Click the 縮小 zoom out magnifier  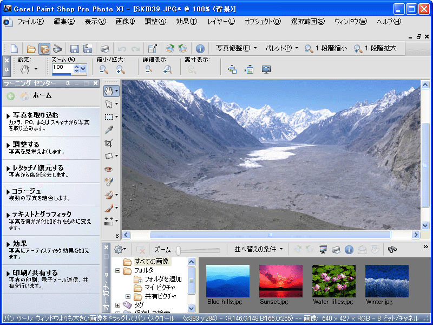coord(104,69)
